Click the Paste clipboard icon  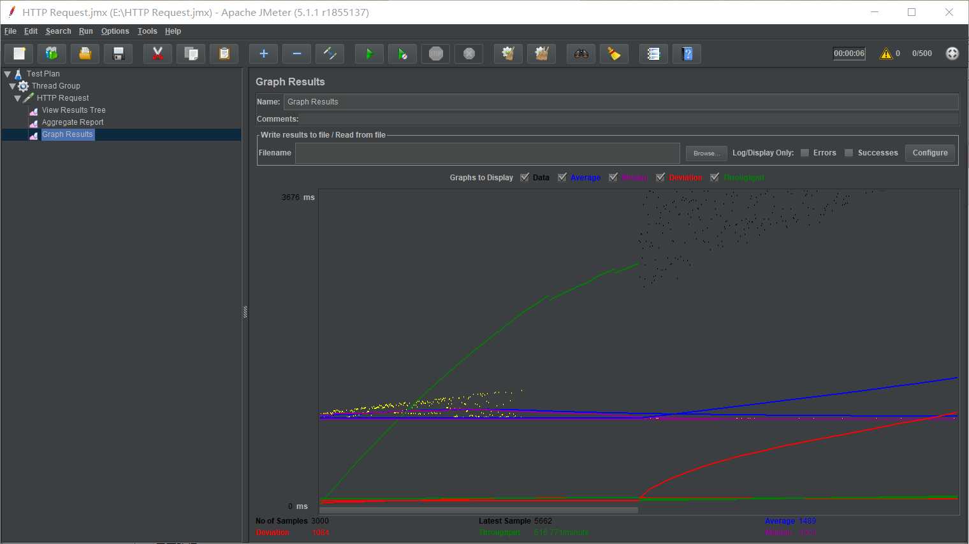tap(224, 54)
